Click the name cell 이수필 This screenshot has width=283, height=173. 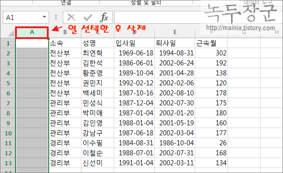coord(98,143)
